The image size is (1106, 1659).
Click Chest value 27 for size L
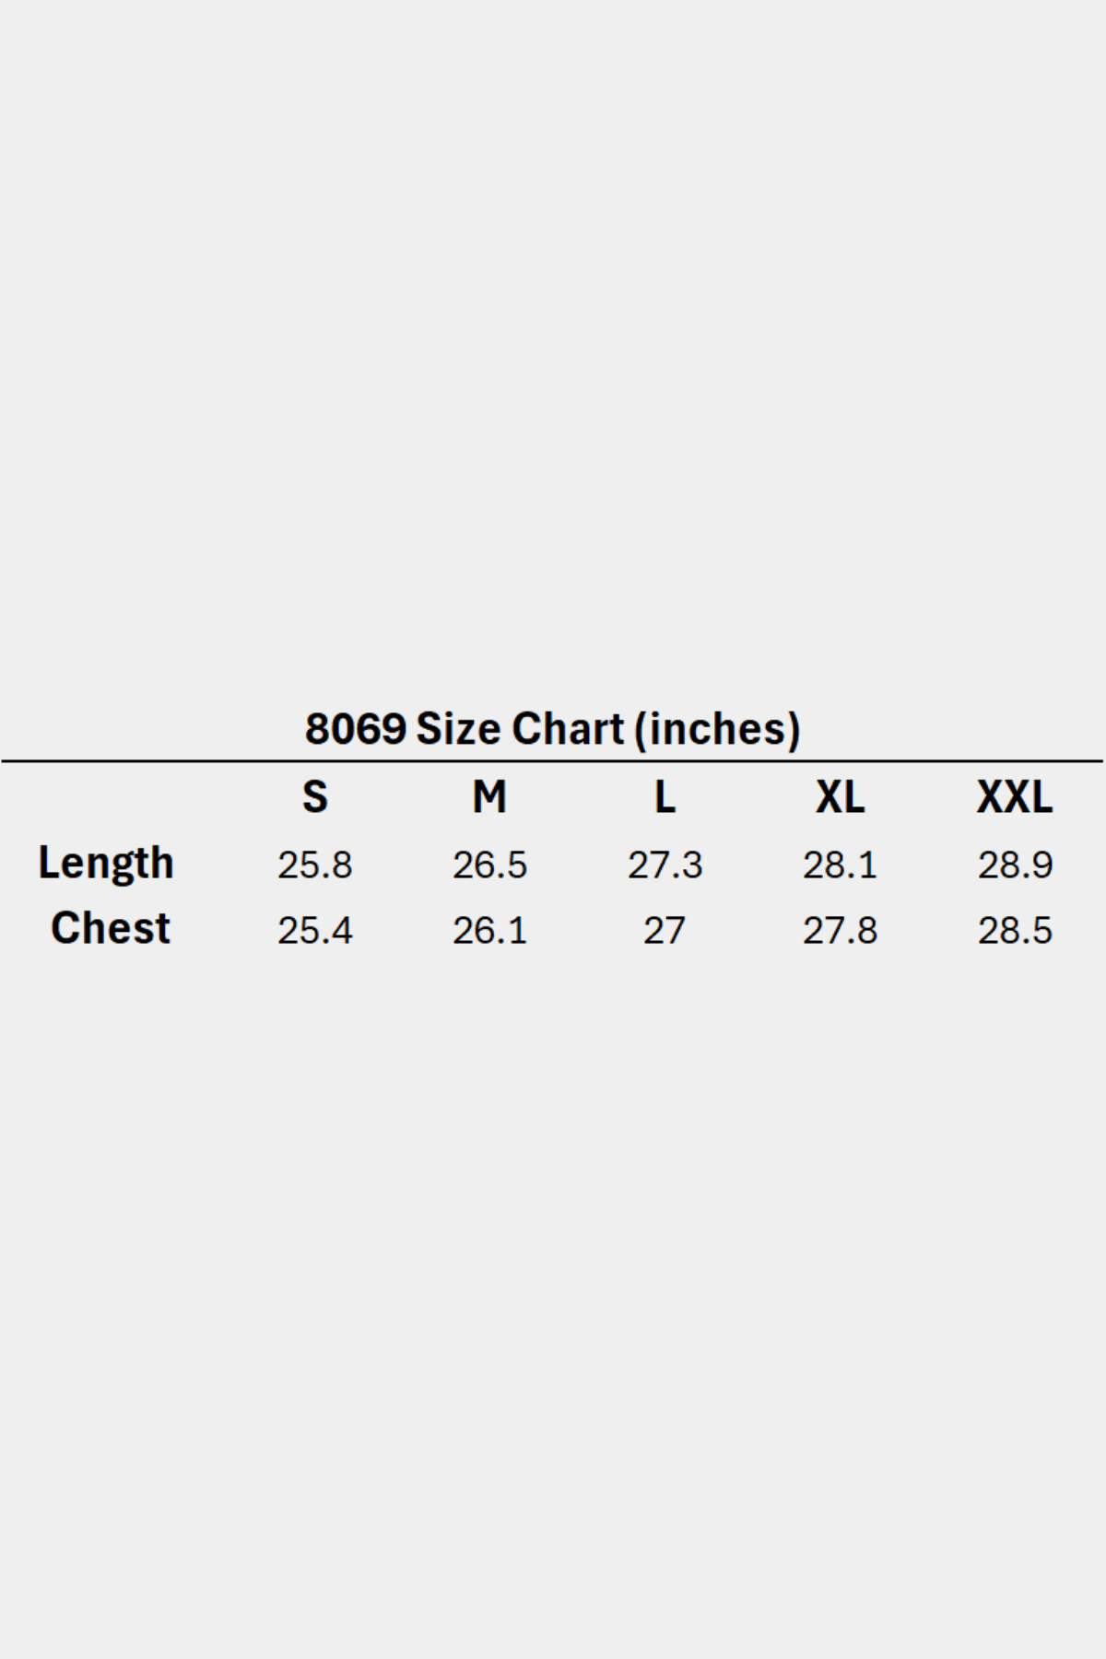tap(665, 931)
